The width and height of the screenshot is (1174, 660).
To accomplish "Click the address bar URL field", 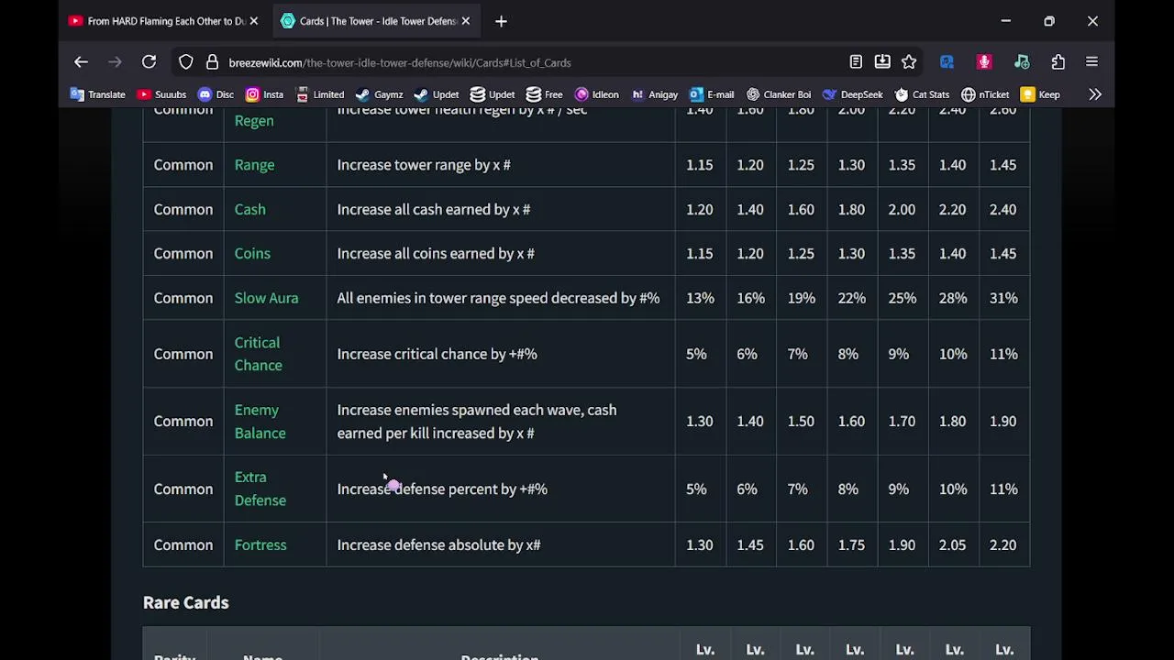I will 532,62.
